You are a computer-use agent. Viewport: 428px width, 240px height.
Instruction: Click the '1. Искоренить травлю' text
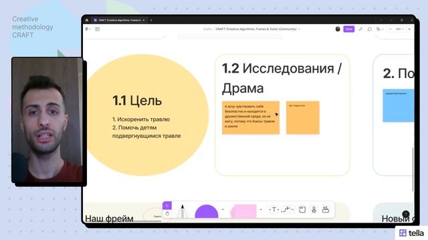[141, 119]
